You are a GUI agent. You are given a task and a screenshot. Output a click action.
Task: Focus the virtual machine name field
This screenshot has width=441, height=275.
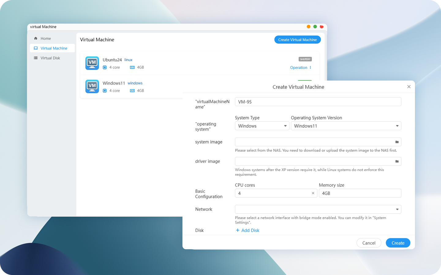(318, 102)
